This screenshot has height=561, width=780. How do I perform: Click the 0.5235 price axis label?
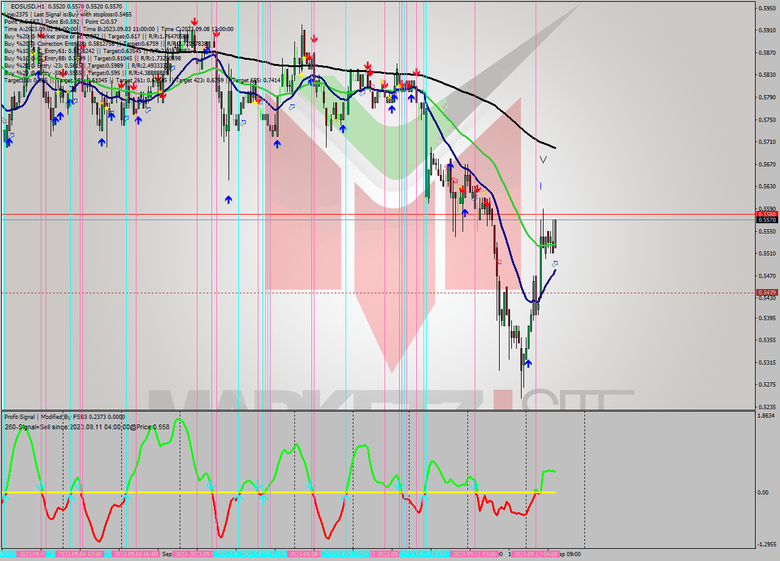coord(767,407)
